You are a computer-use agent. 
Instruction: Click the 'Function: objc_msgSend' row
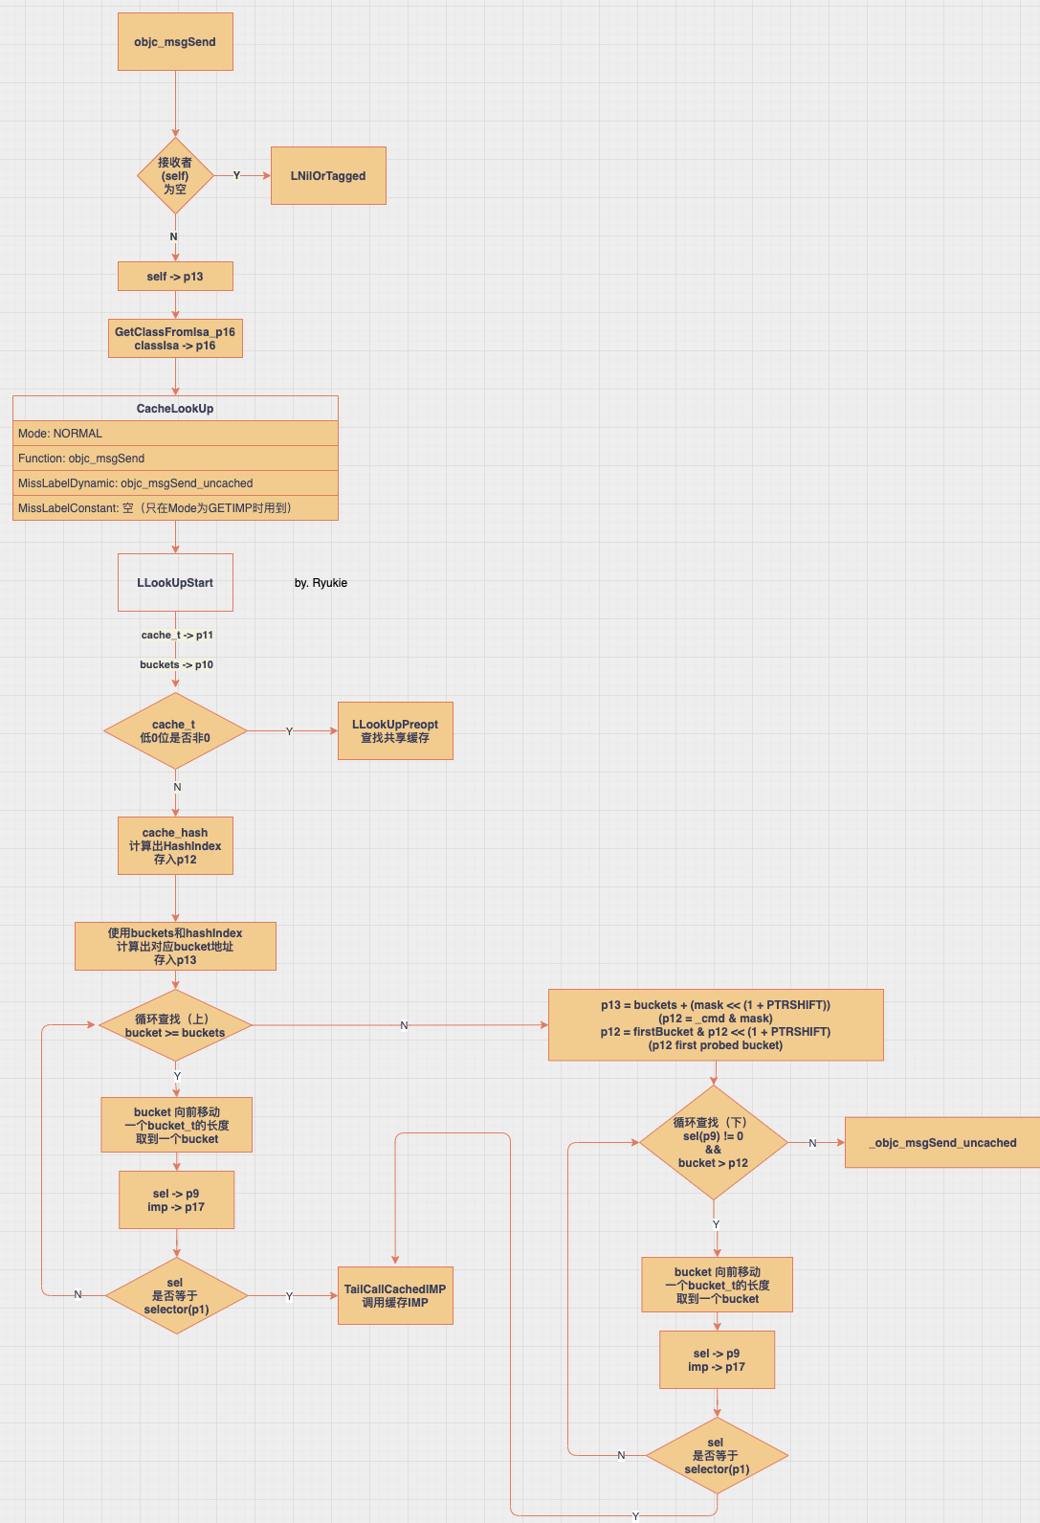(175, 459)
